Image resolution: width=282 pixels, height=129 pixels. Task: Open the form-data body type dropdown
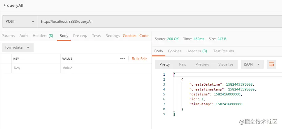18,47
